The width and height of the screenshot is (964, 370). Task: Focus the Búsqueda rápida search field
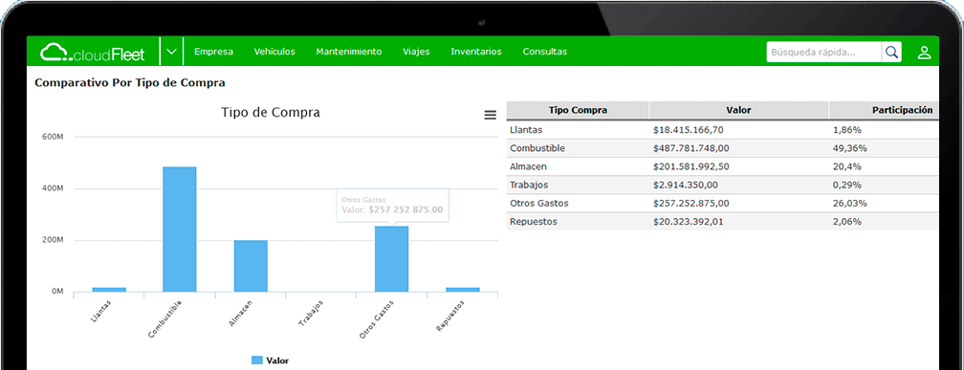point(823,53)
